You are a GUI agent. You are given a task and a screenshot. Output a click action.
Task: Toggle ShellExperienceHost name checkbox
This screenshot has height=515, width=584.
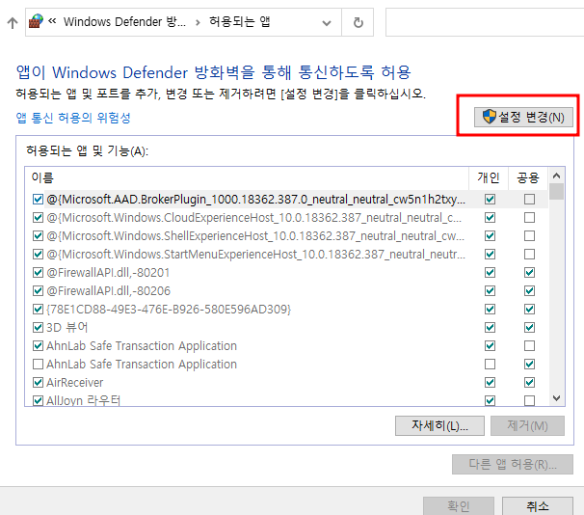(38, 236)
